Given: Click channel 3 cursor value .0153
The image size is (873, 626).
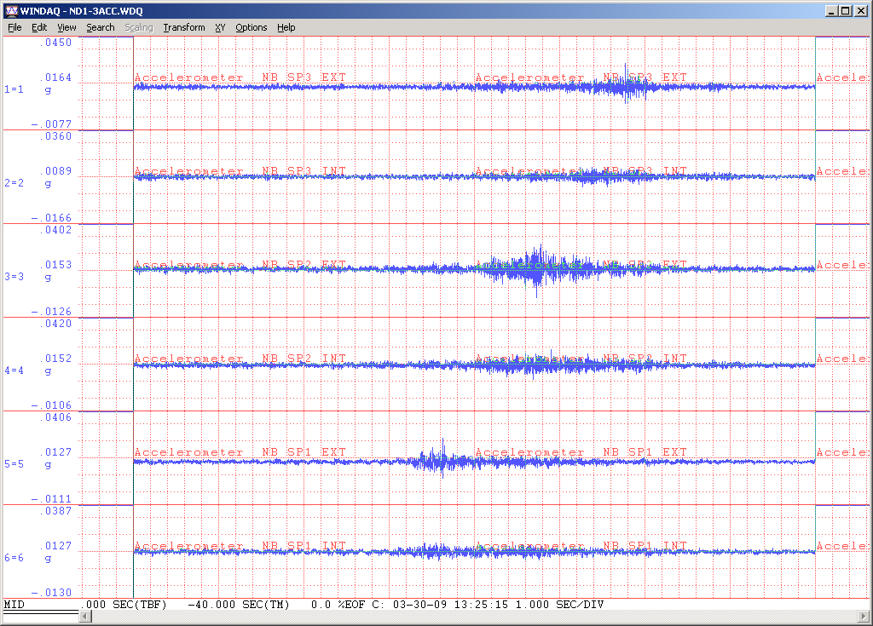Looking at the screenshot, I should coord(55,264).
